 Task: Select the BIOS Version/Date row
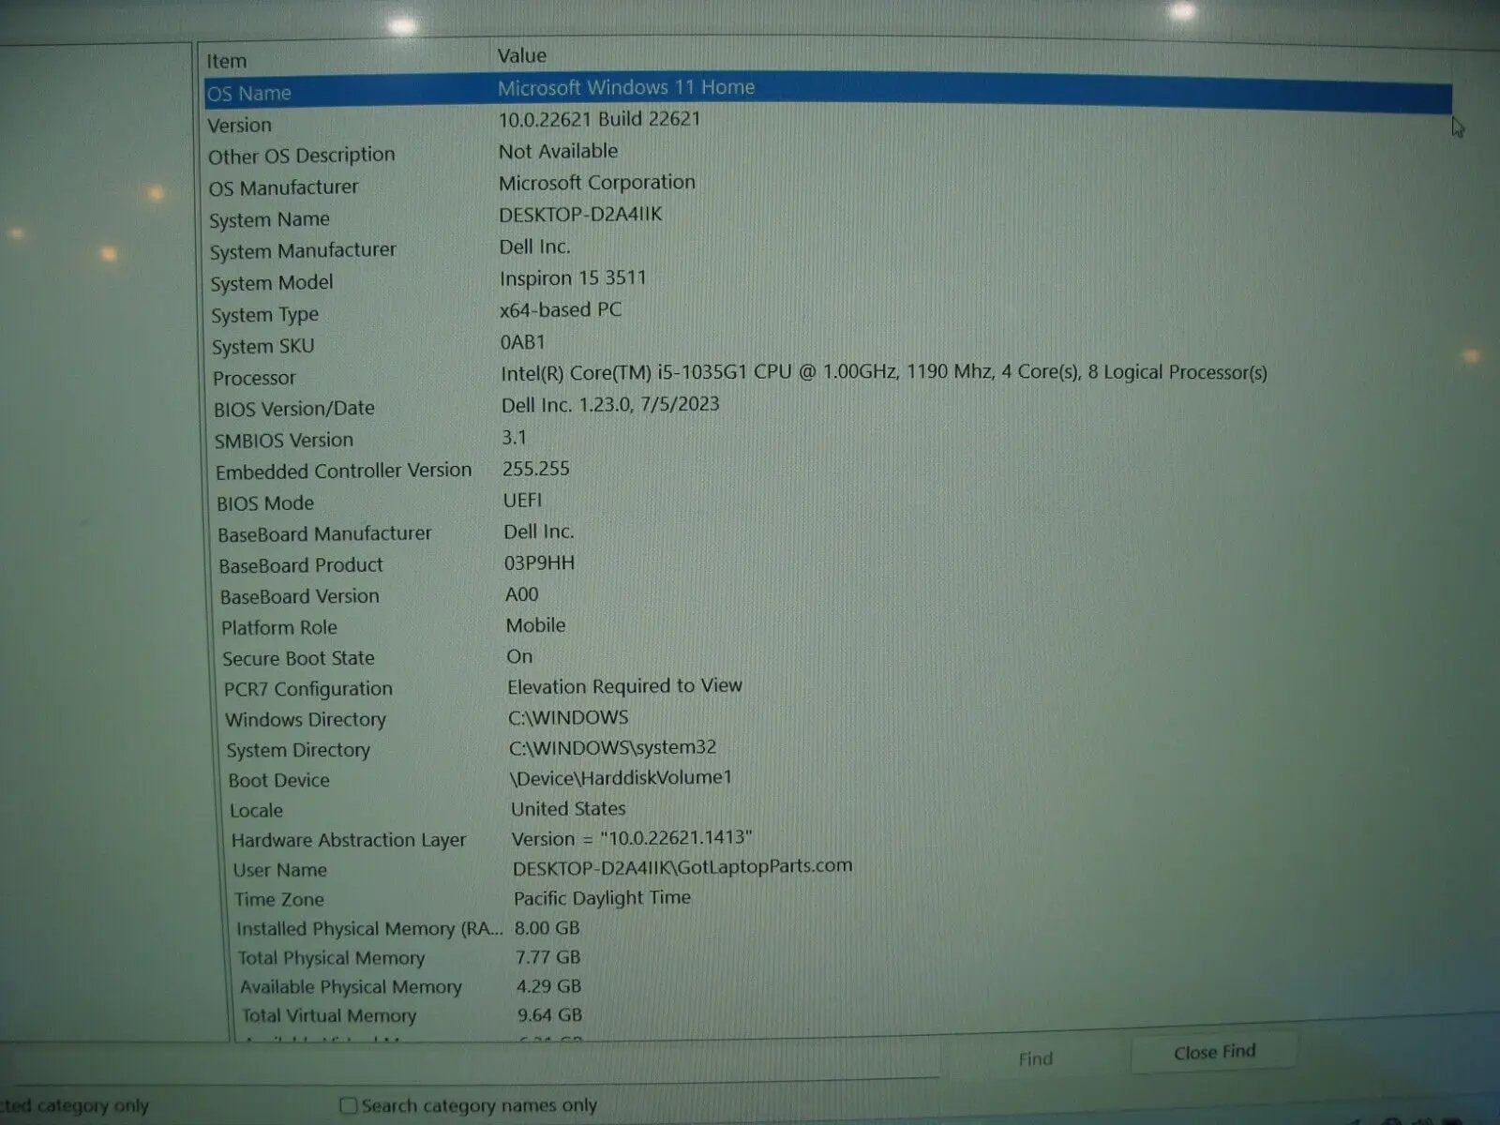point(294,409)
